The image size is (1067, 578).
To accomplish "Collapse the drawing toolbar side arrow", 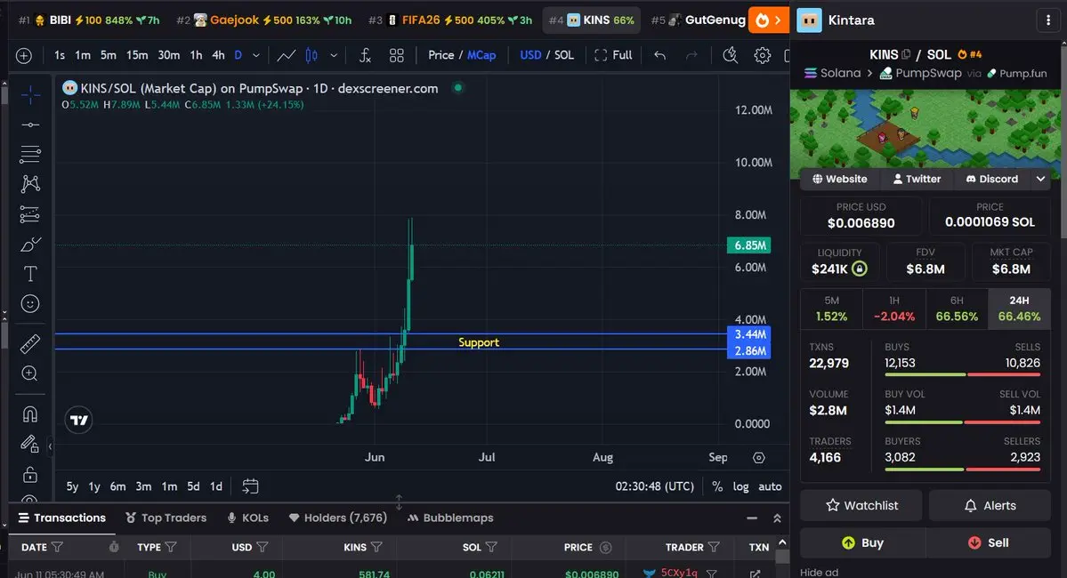I will 50,446.
